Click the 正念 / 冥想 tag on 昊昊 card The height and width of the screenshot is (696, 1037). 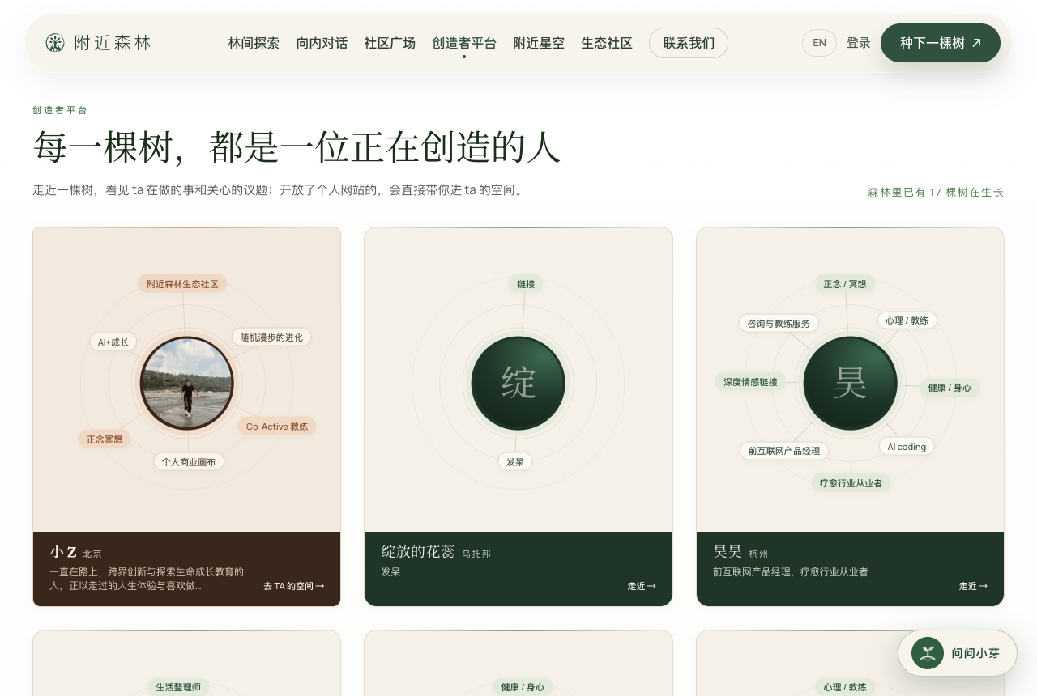click(845, 284)
